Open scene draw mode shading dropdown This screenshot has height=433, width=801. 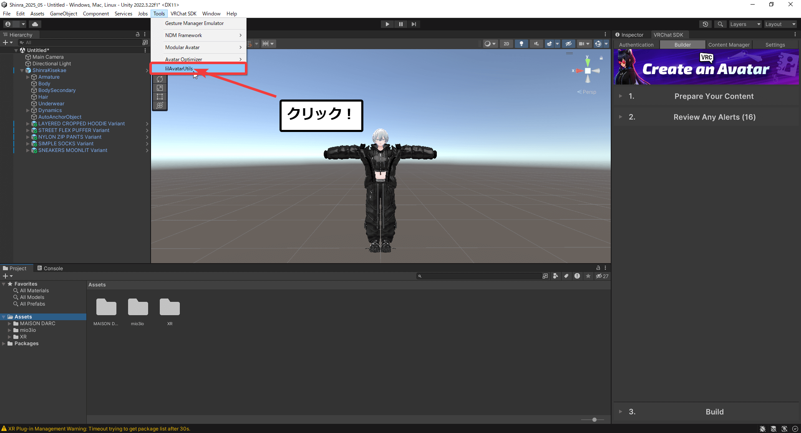coord(490,44)
